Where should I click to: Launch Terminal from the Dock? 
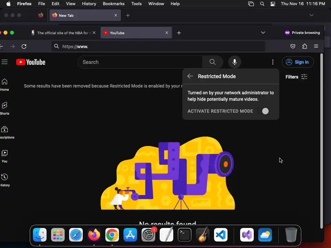tap(185, 235)
